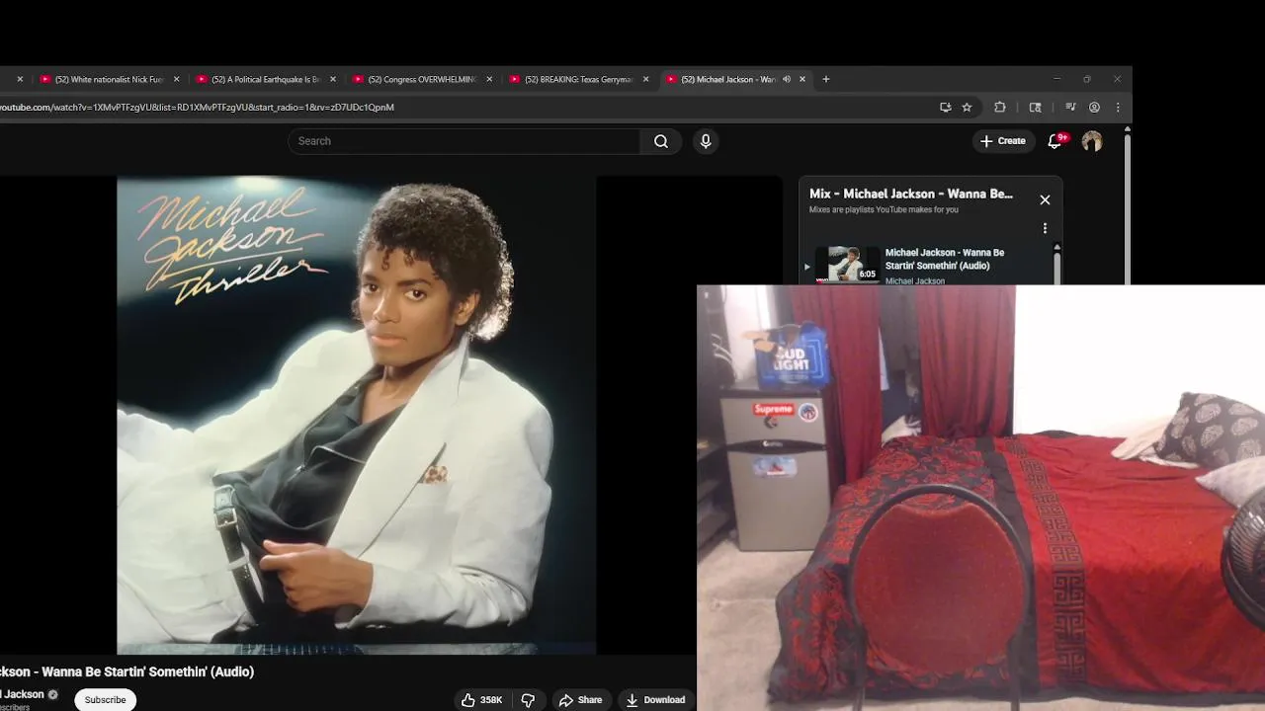Close the Mix playlist panel
Image resolution: width=1265 pixels, height=711 pixels.
(x=1045, y=199)
